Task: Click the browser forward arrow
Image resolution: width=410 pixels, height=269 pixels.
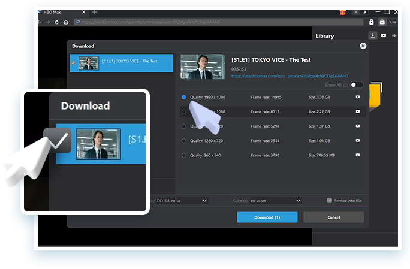Action: pyautogui.click(x=47, y=22)
